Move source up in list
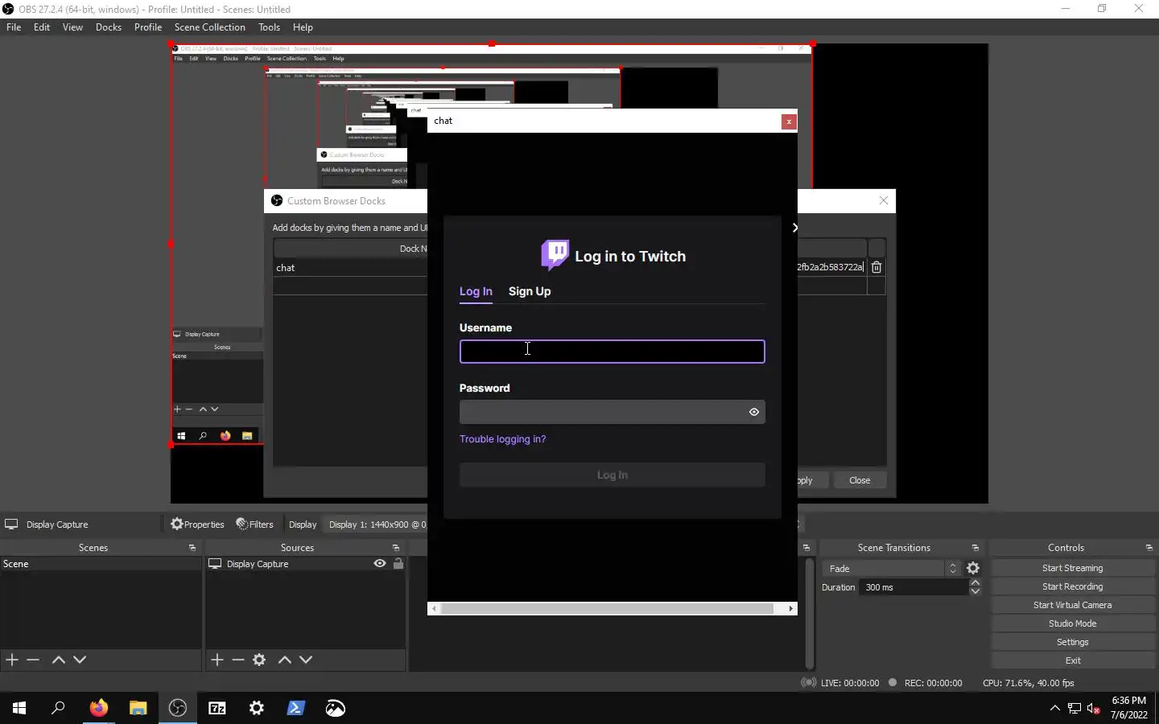Screen dimensions: 1159x724 point(284,660)
